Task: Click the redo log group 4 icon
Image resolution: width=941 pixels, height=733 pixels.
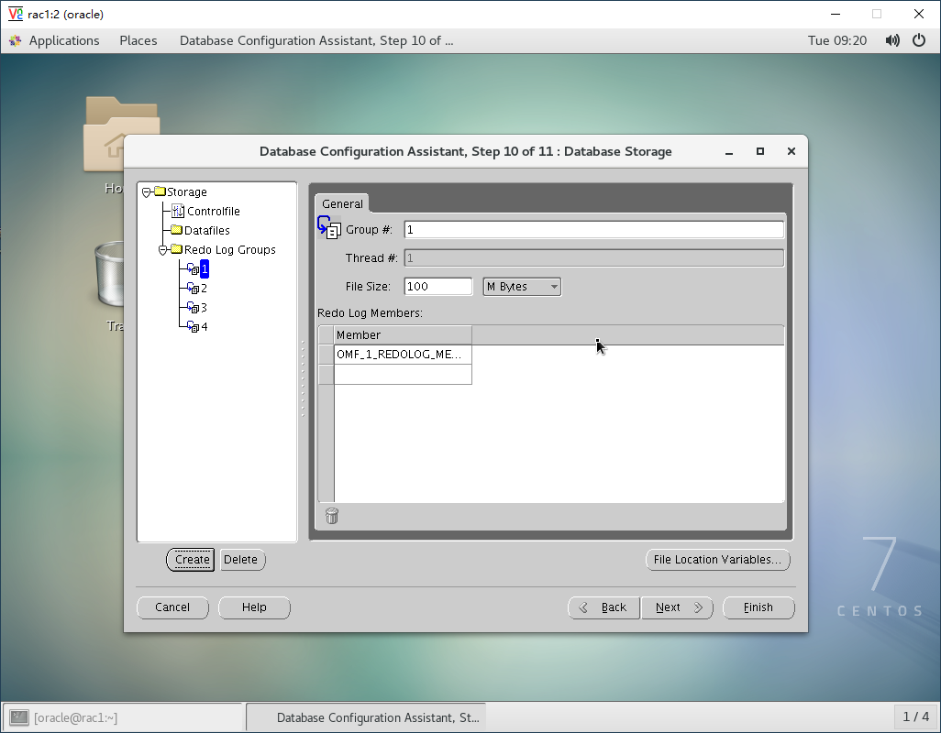Action: pyautogui.click(x=193, y=327)
